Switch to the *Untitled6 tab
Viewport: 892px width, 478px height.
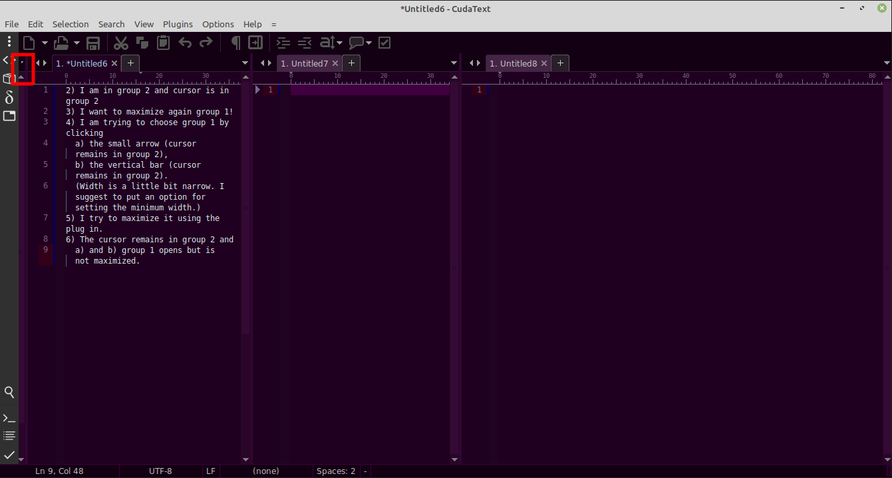[x=81, y=63]
